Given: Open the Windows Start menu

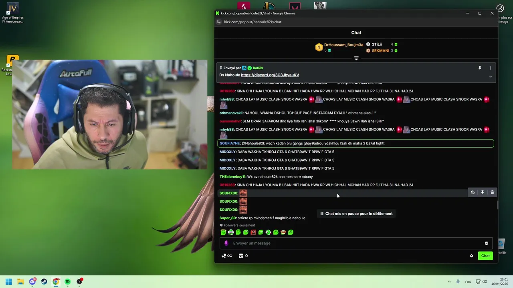Looking at the screenshot, I should [9, 282].
